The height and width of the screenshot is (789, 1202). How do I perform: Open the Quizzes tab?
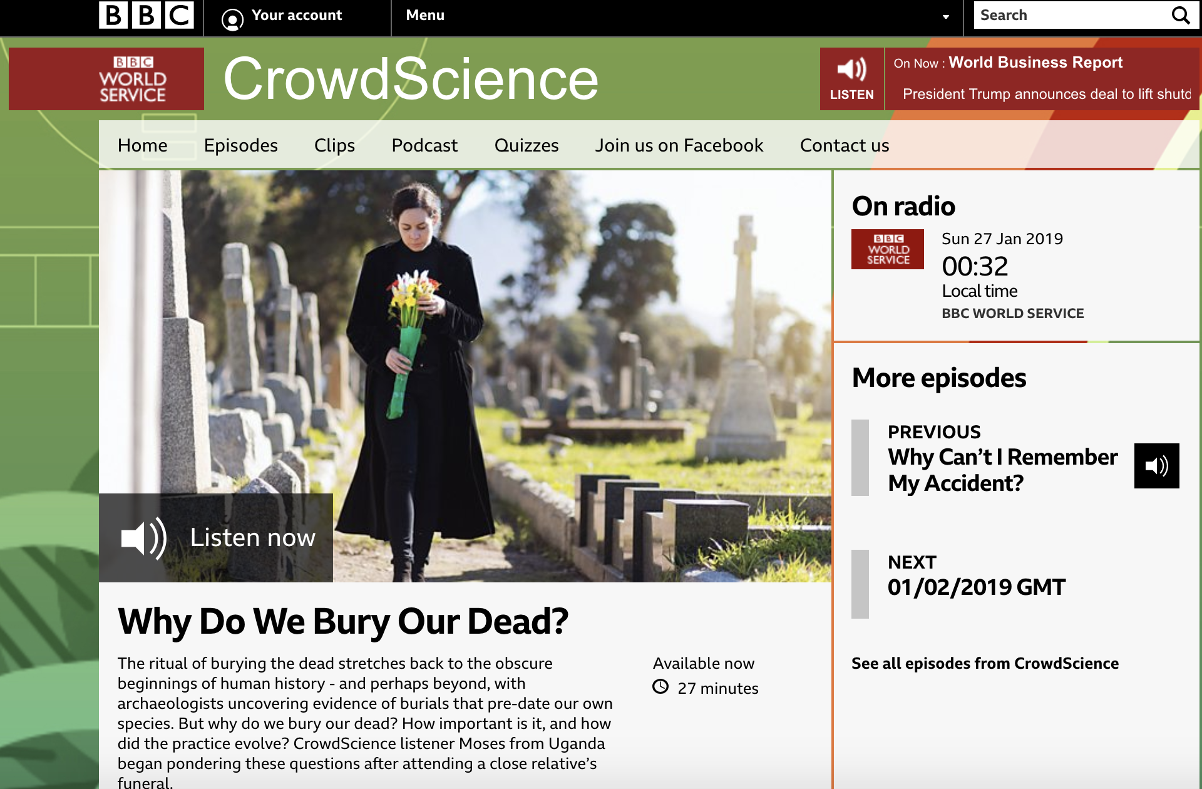pyautogui.click(x=527, y=145)
